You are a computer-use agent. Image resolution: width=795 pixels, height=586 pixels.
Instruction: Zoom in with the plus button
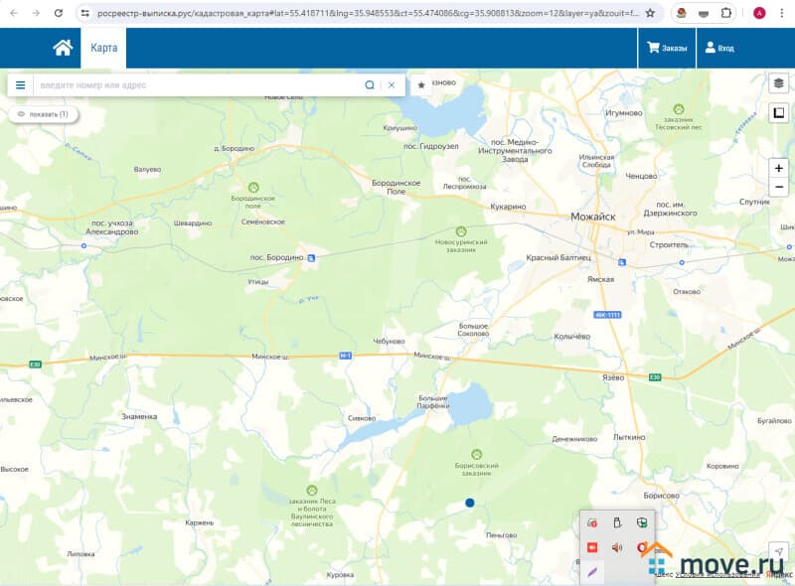pyautogui.click(x=778, y=168)
